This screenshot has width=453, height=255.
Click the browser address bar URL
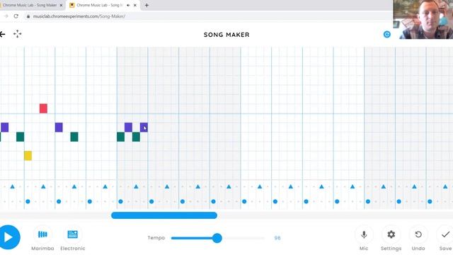point(79,16)
